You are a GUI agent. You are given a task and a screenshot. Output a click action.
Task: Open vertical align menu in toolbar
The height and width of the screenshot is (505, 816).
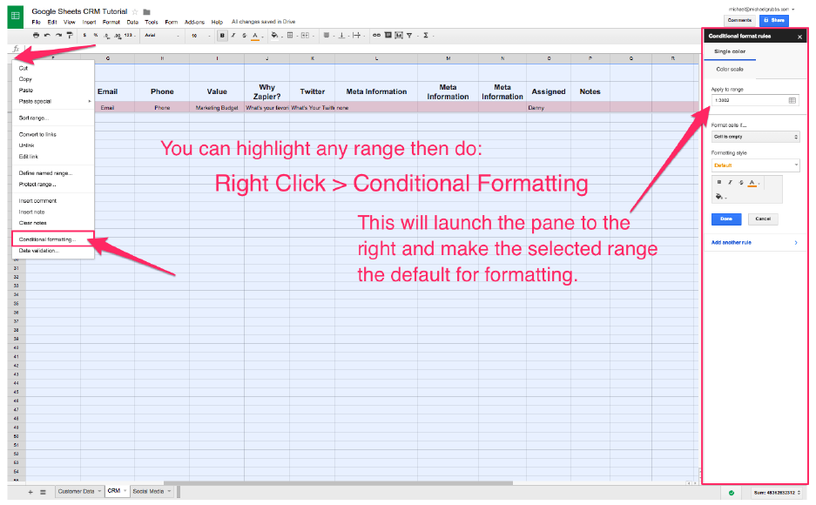[x=342, y=36]
